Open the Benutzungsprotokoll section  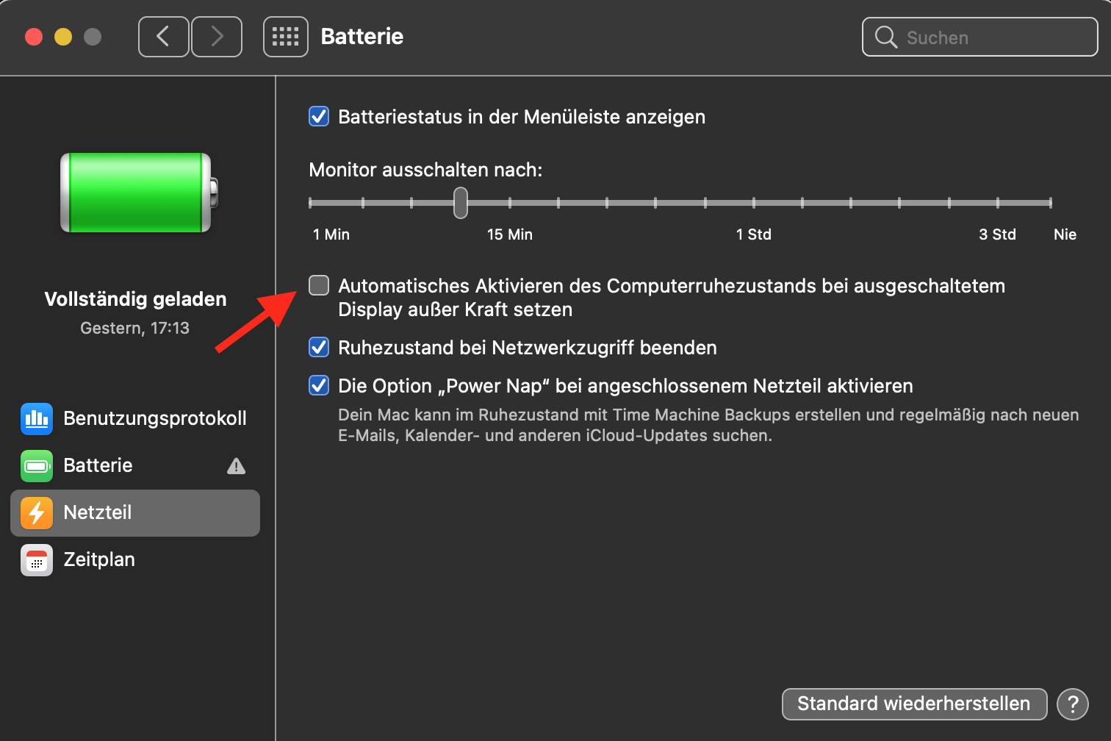(x=154, y=418)
